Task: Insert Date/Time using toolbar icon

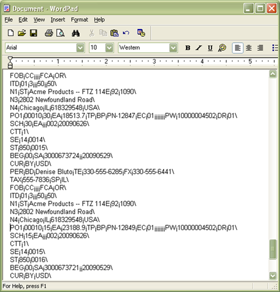Action: pyautogui.click(x=141, y=33)
